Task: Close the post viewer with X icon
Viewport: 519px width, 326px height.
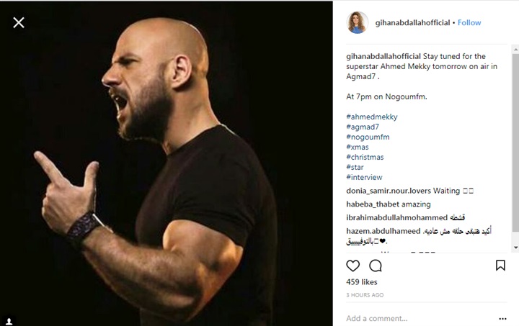Action: pyautogui.click(x=19, y=22)
